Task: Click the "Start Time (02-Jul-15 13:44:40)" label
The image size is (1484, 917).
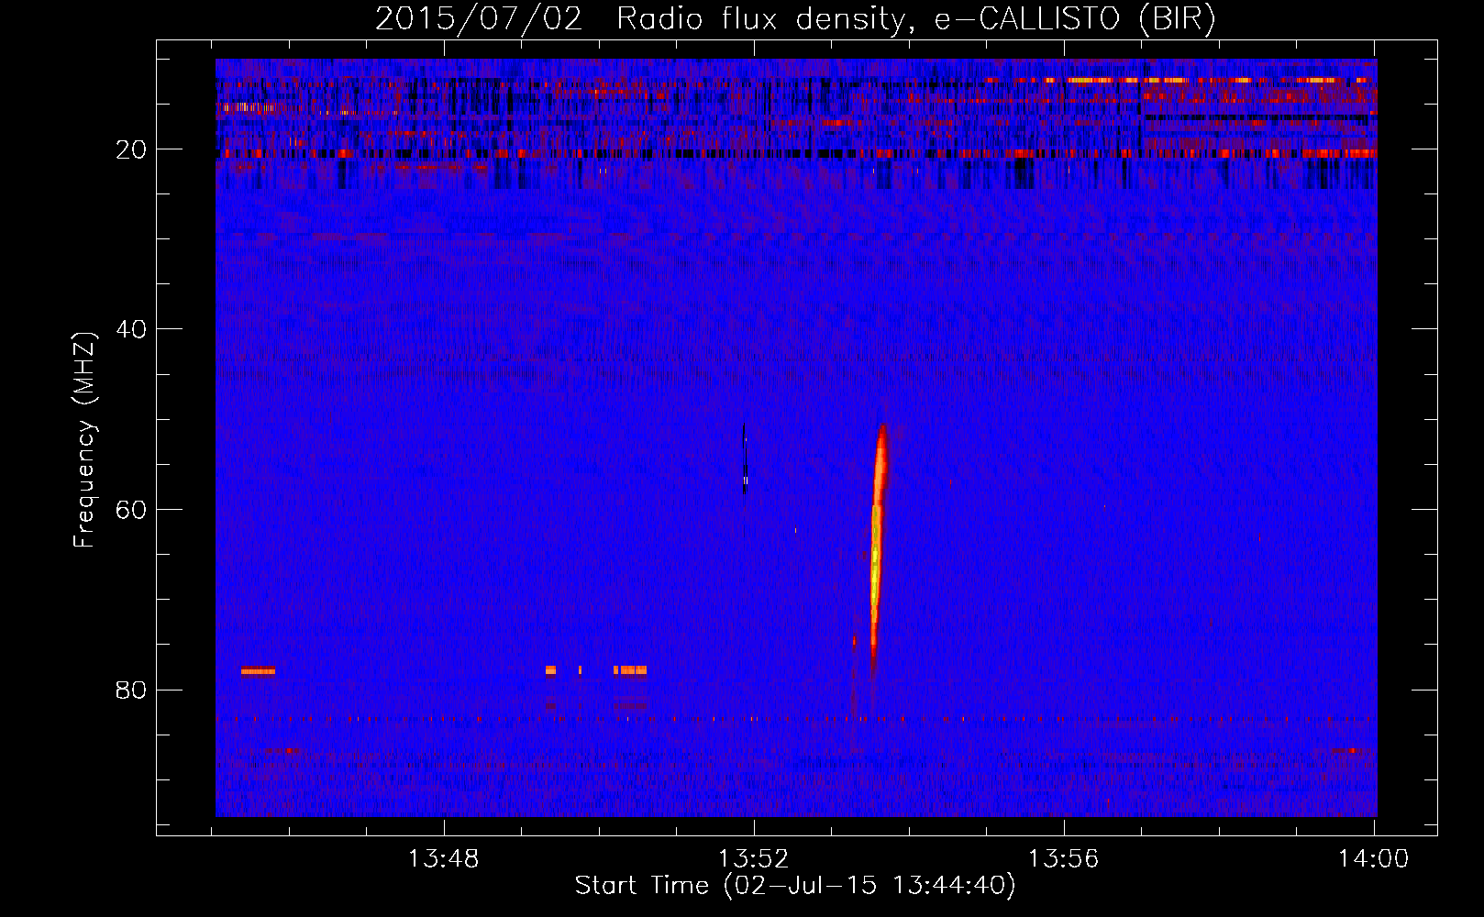Action: coord(795,886)
